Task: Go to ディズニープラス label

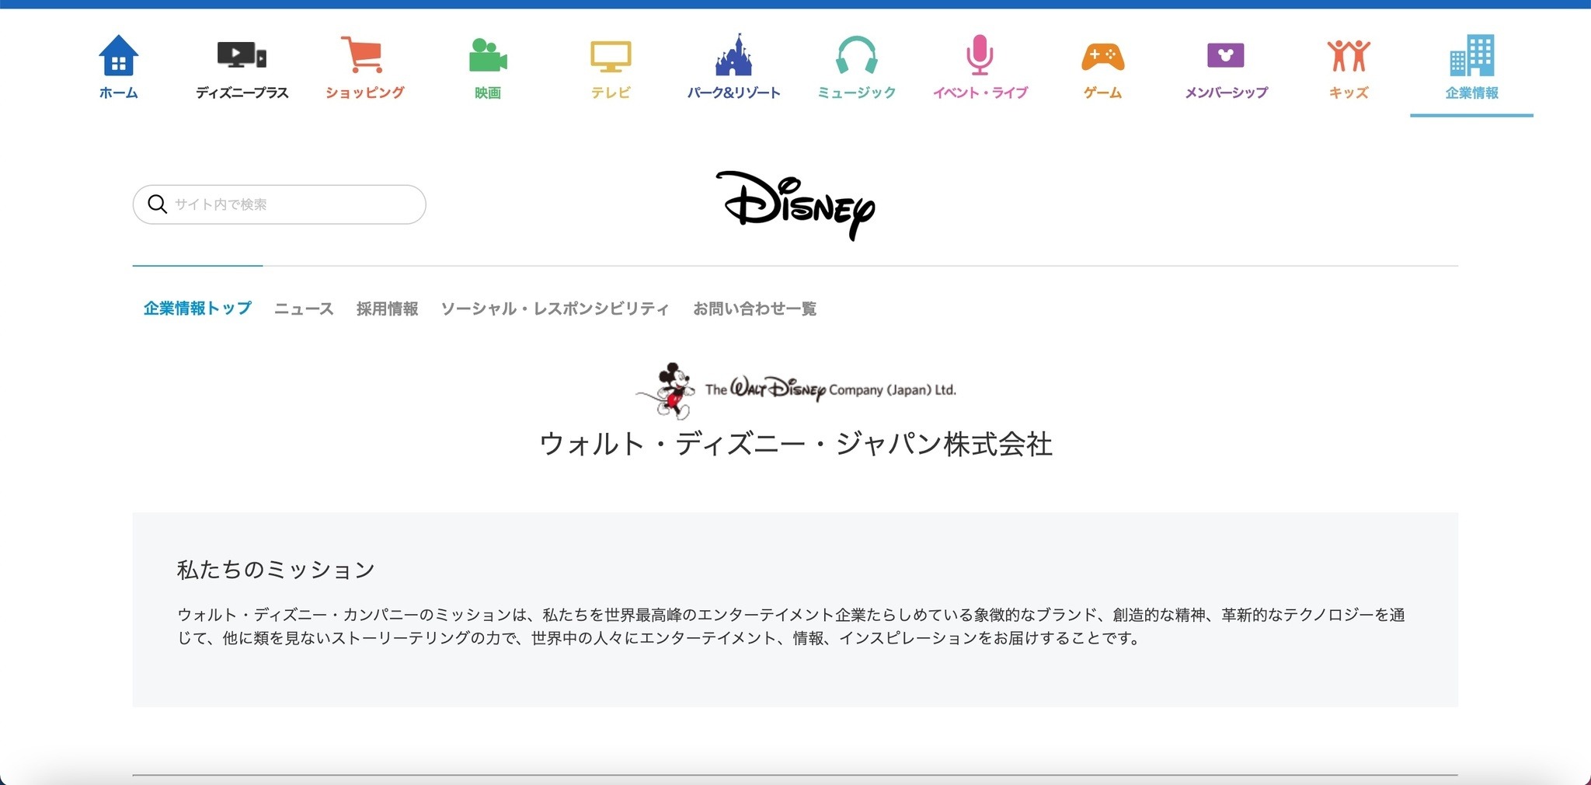Action: click(x=242, y=93)
